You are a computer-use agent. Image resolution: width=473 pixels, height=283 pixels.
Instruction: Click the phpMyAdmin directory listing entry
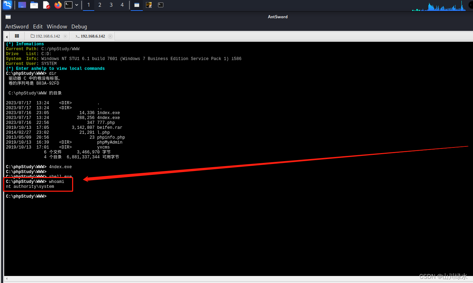click(x=110, y=142)
